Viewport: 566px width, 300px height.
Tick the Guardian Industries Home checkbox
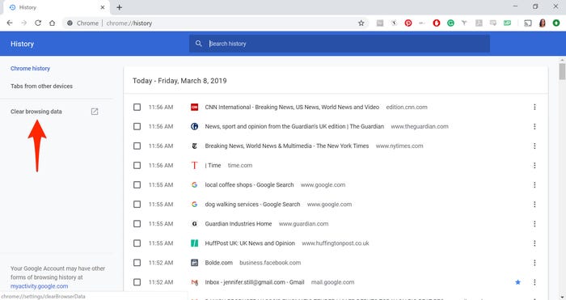(137, 224)
